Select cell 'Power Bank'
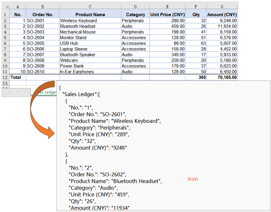The width and height of the screenshot is (271, 212). point(90,66)
